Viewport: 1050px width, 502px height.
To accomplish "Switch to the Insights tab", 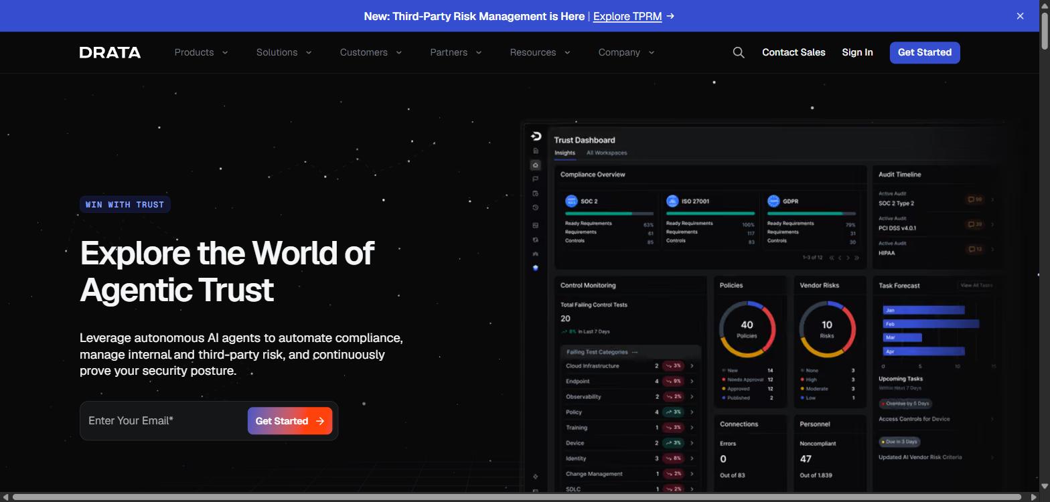I will click(565, 153).
